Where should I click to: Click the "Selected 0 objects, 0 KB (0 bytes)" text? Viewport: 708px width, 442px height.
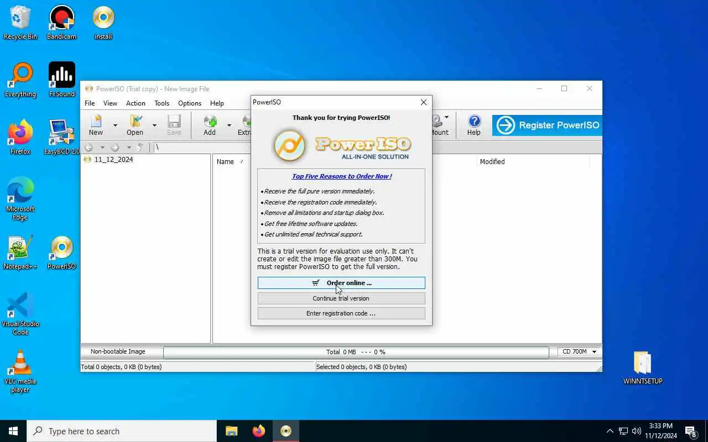click(x=362, y=367)
